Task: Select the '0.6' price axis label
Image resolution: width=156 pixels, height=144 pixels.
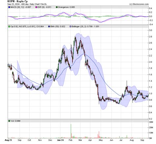Action: (x=151, y=106)
